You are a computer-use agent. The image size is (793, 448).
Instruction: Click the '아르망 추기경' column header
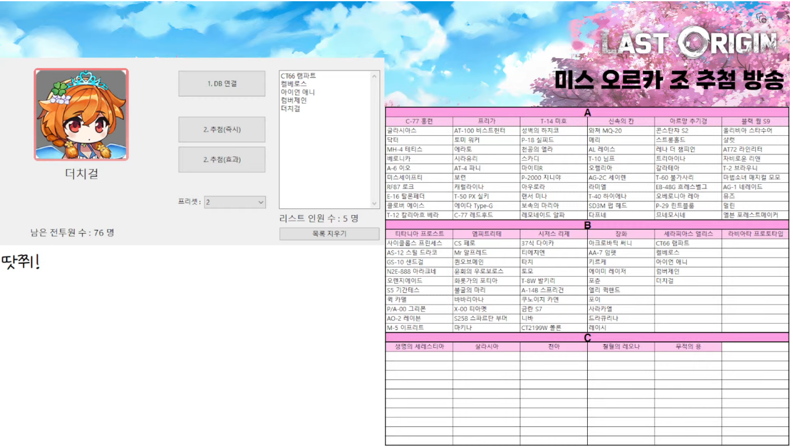point(689,121)
